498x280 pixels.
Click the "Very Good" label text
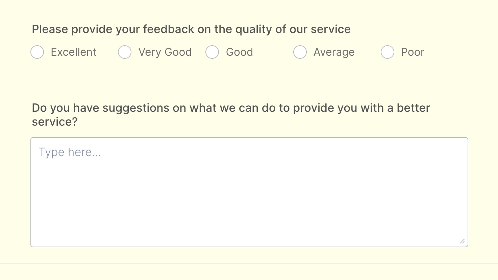pos(165,52)
